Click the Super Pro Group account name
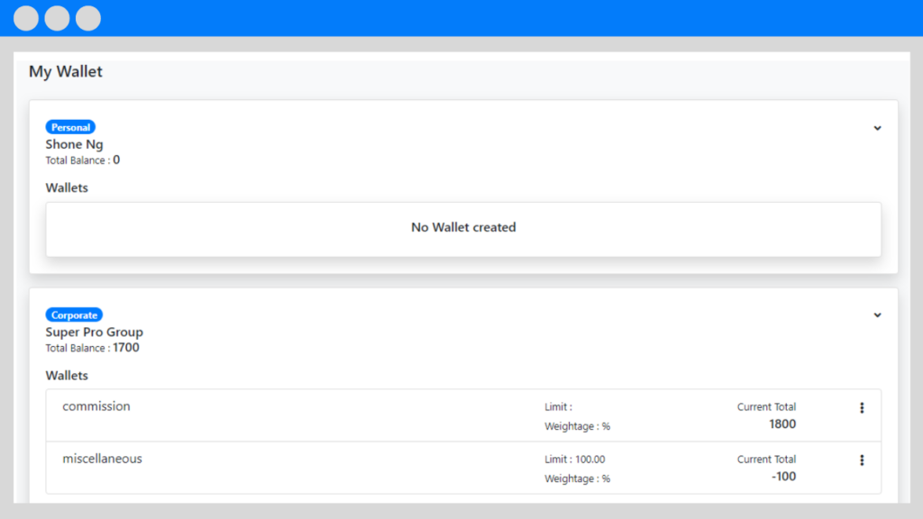Viewport: 923px width, 519px height. point(94,332)
